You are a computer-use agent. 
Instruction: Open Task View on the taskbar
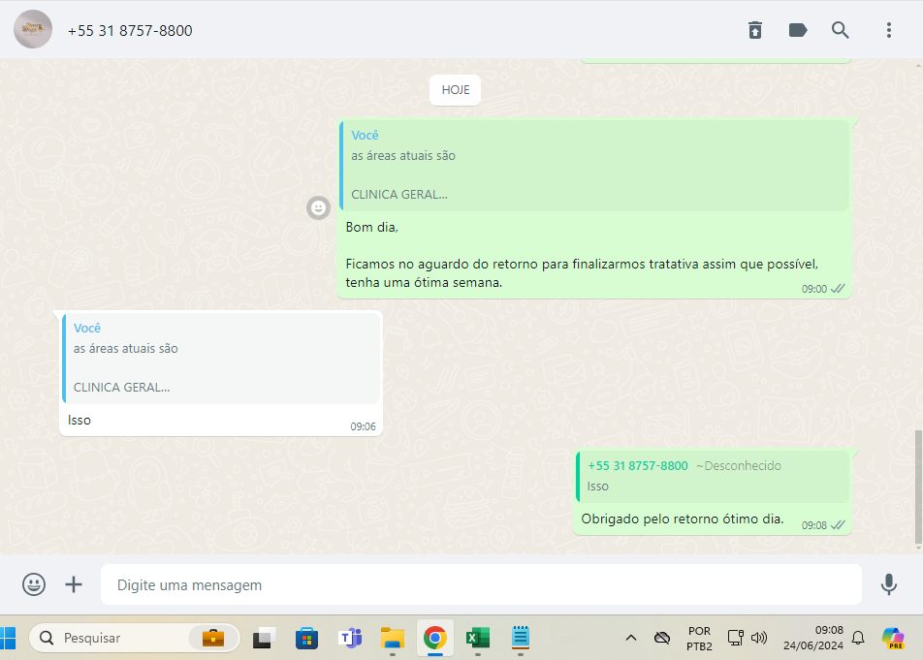(265, 638)
